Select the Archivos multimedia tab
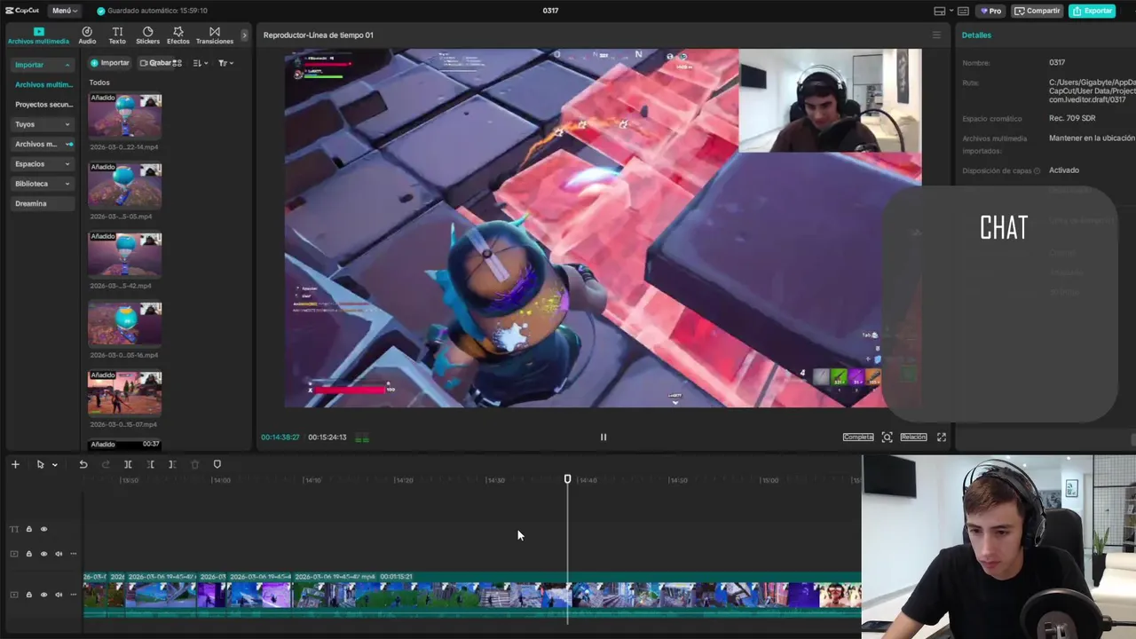This screenshot has height=639, width=1136. coord(38,35)
